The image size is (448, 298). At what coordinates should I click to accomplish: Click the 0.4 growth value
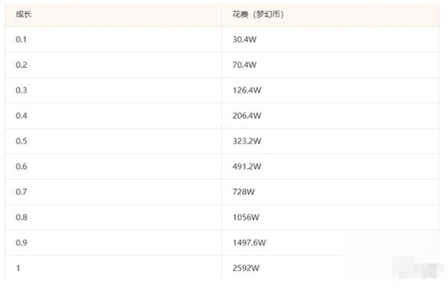tap(21, 116)
